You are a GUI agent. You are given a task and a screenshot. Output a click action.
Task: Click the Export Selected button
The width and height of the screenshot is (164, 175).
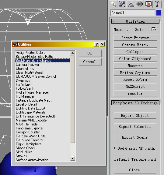(135, 127)
